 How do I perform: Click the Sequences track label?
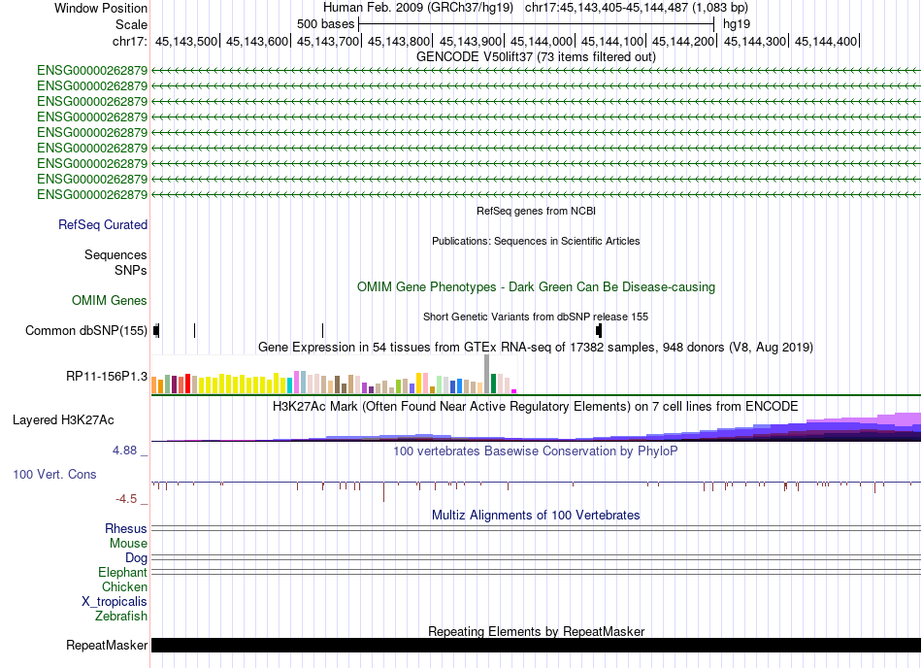tap(115, 254)
